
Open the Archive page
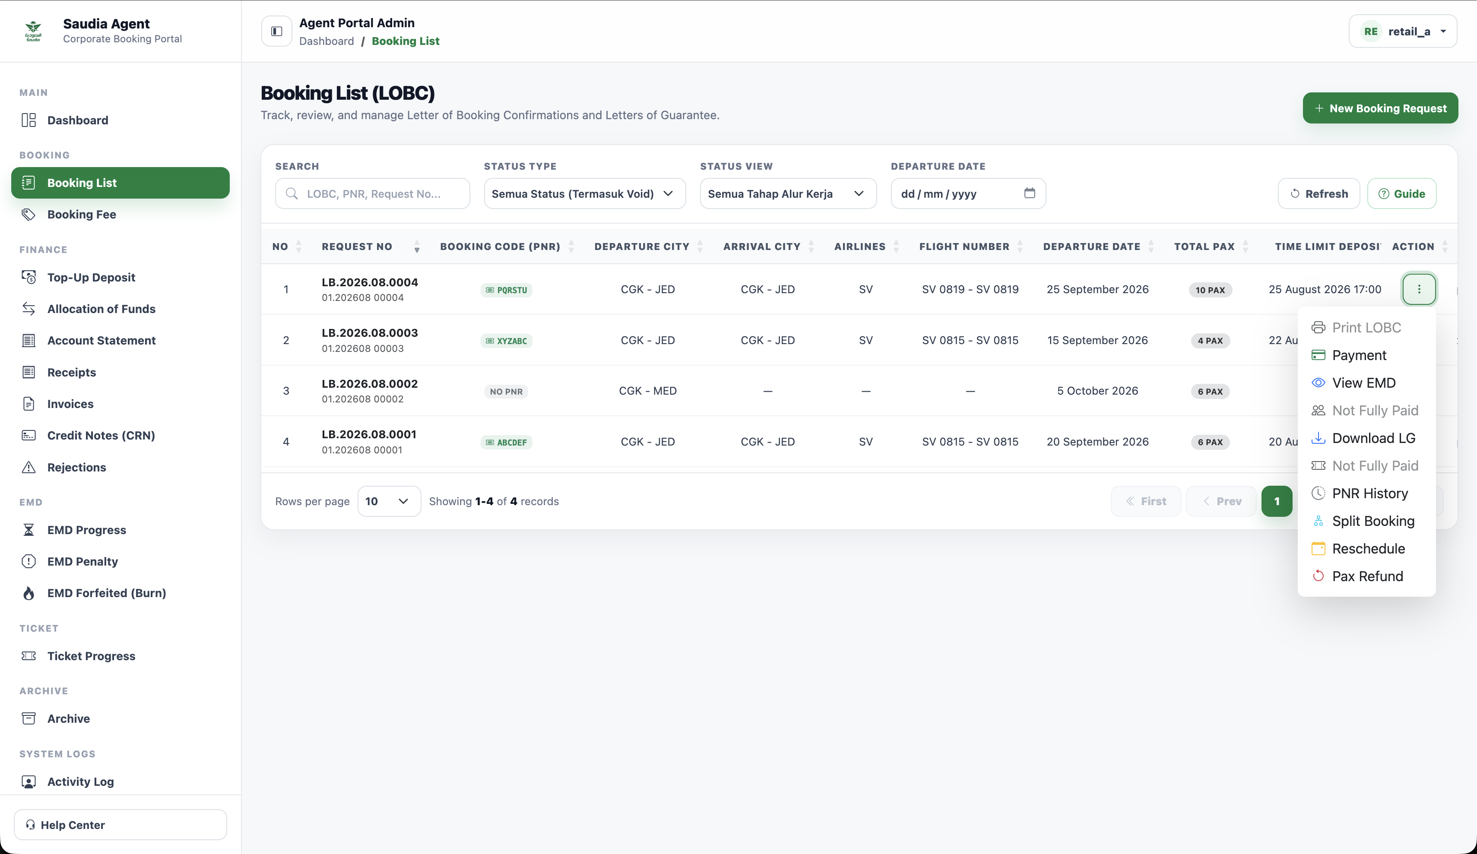coord(120,718)
